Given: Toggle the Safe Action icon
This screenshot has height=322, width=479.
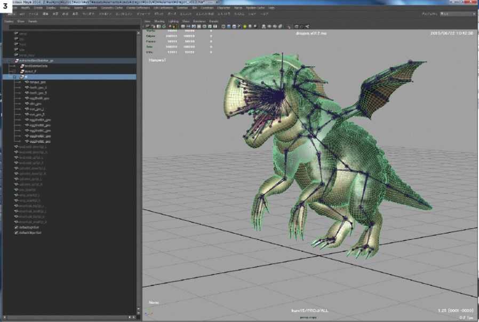Looking at the screenshot, I should pos(210,27).
